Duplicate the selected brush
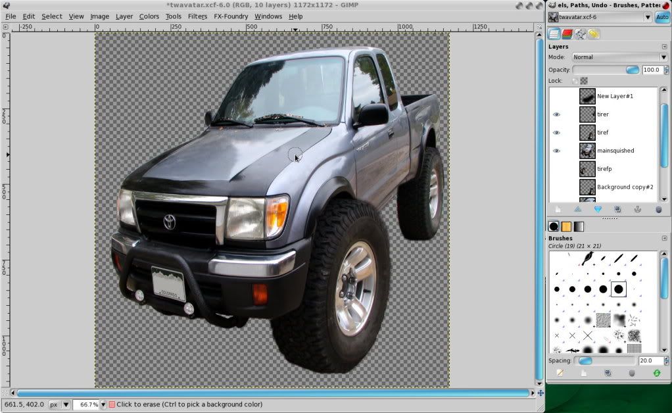672x413 pixels. (x=608, y=373)
